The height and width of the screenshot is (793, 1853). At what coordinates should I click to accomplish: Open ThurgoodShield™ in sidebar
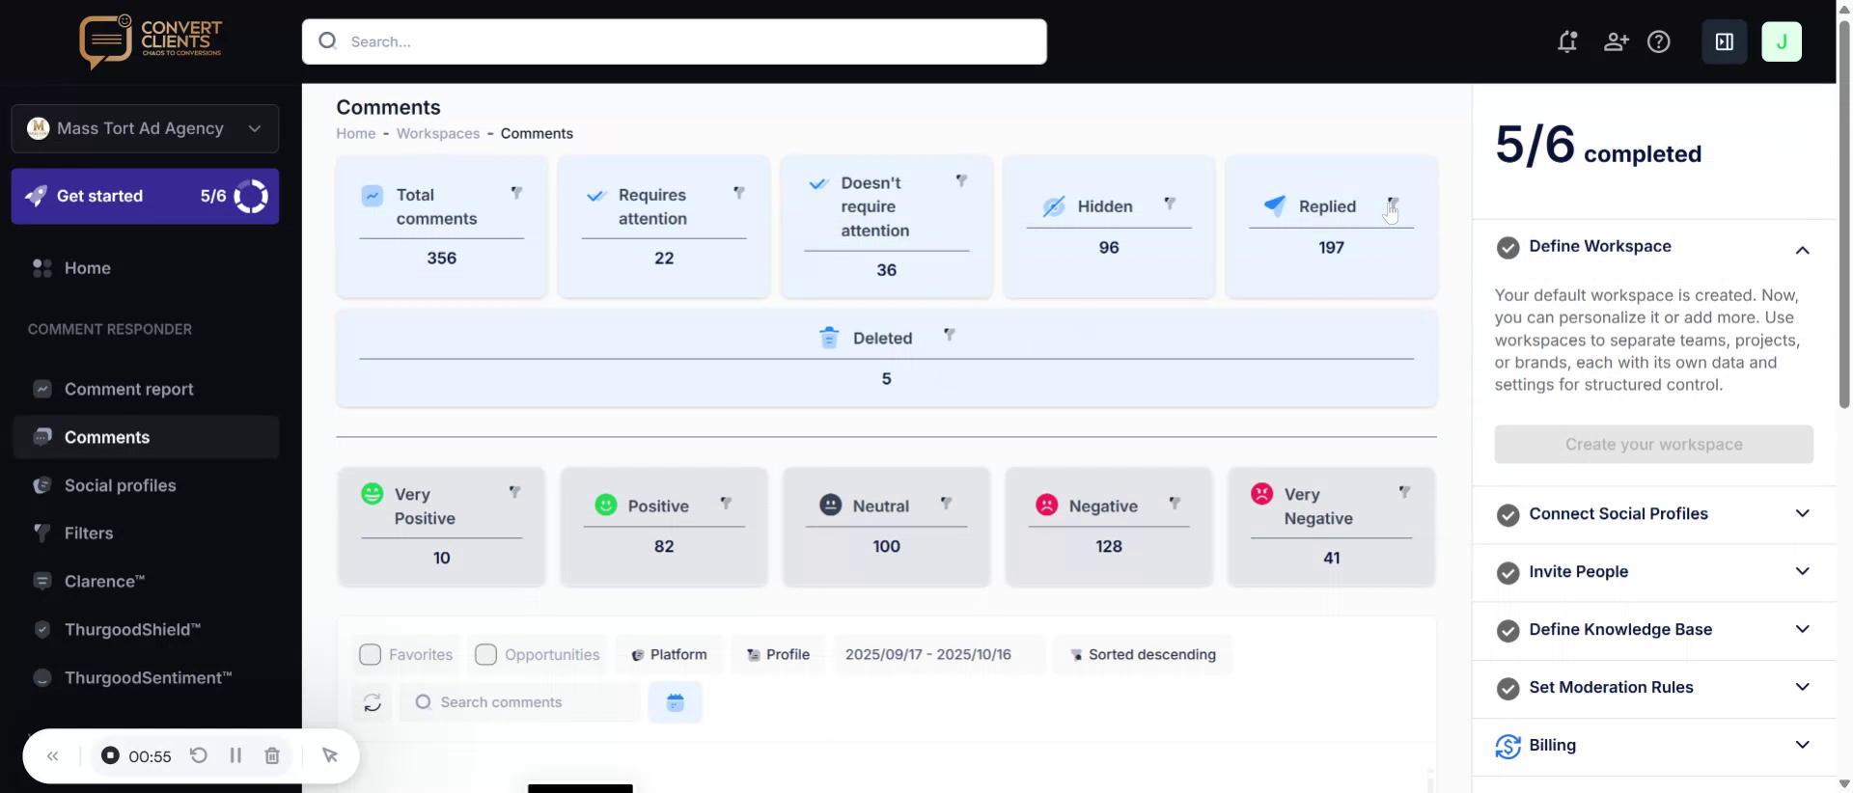coord(132,629)
